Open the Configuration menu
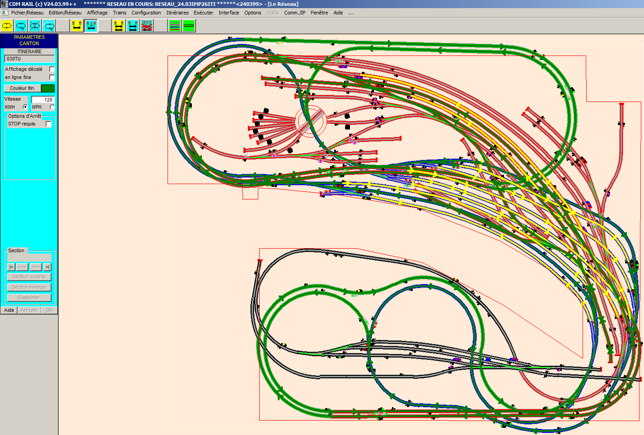644x435 pixels. pyautogui.click(x=146, y=13)
